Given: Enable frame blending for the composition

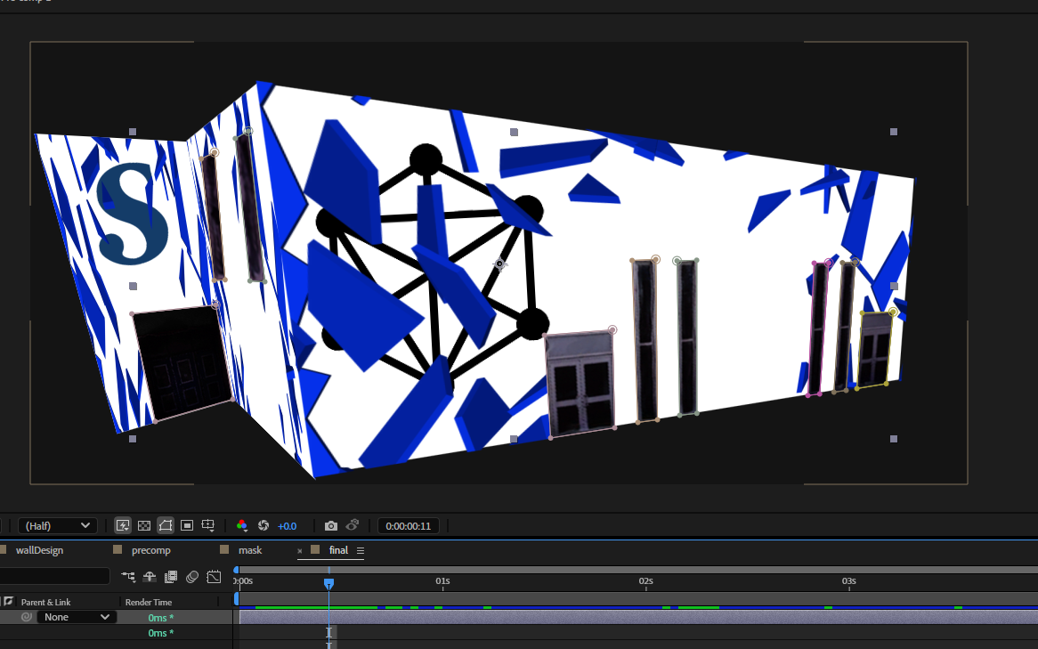Looking at the screenshot, I should pyautogui.click(x=170, y=576).
